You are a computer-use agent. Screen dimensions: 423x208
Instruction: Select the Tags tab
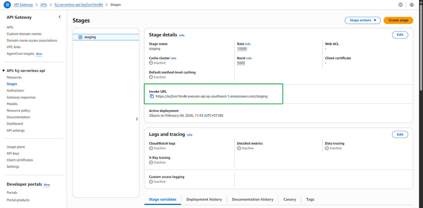point(310,200)
